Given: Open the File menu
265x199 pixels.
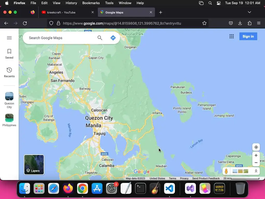Looking at the screenshot, I should pos(33,3).
